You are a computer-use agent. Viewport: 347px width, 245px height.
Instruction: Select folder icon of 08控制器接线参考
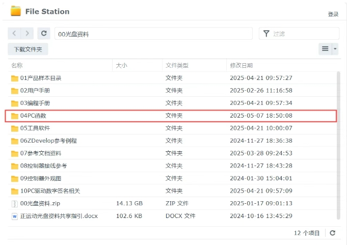click(15, 166)
